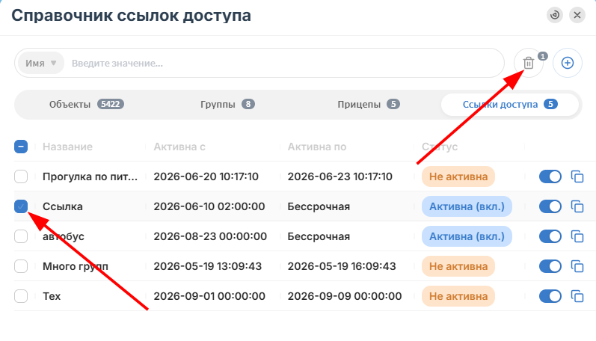
Task: Click Активна (вкл.) badge in автобус row
Action: point(467,236)
